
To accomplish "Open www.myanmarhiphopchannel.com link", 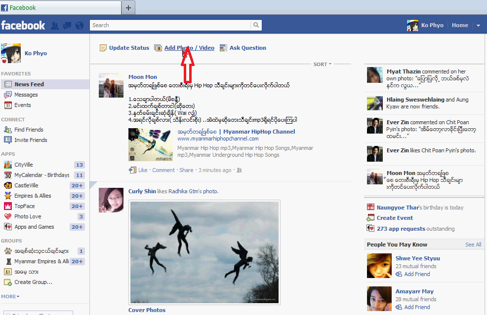I will (218, 139).
